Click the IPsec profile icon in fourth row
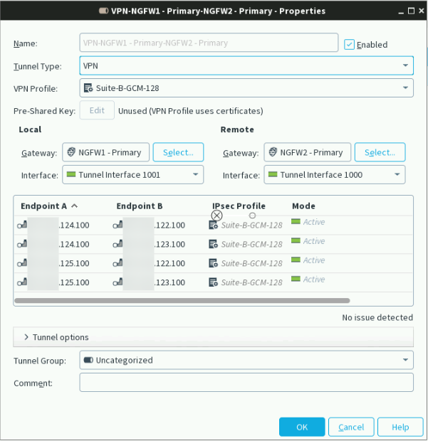This screenshot has width=428, height=441. [x=213, y=282]
